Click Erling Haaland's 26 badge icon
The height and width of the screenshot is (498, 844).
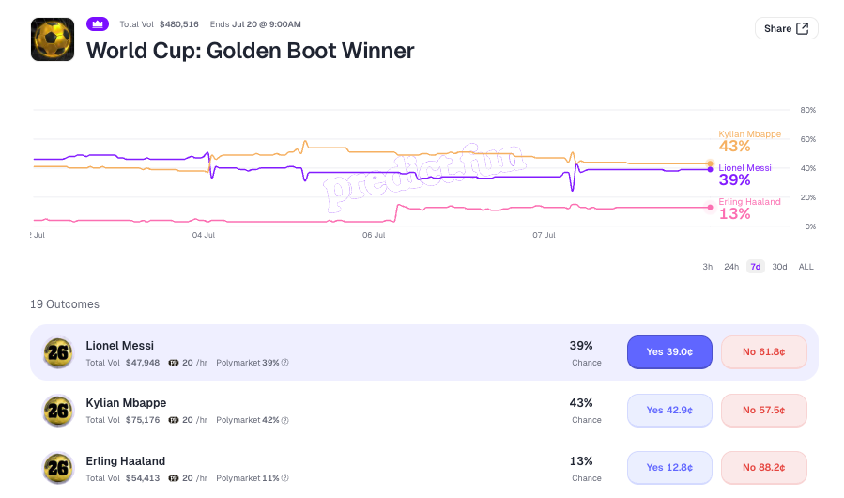(x=58, y=468)
